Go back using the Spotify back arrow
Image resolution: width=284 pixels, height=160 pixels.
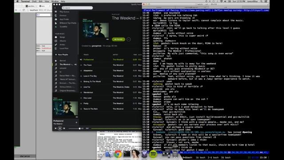tap(55, 8)
